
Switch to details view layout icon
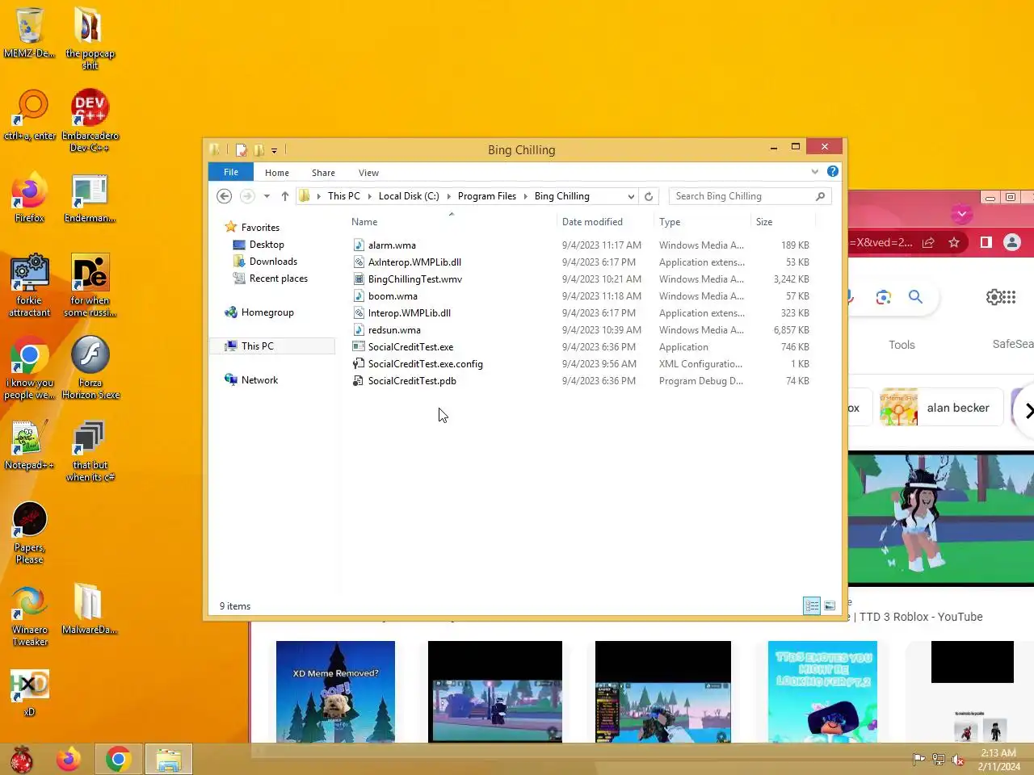pyautogui.click(x=812, y=605)
